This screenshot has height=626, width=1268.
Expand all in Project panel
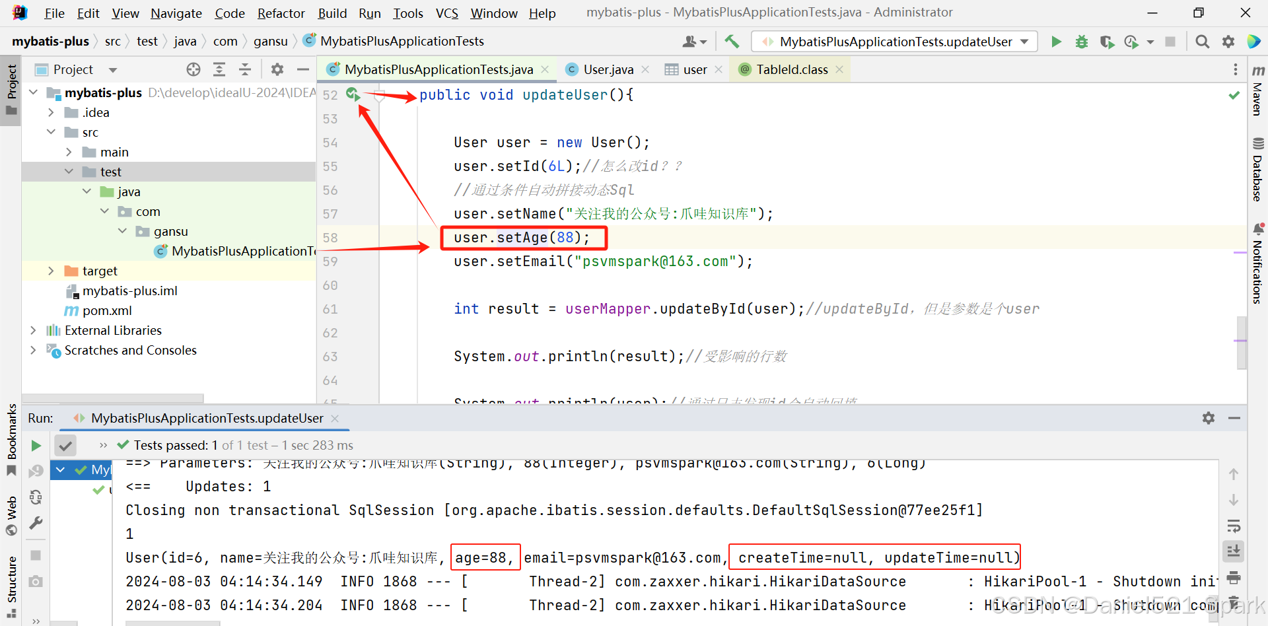219,69
